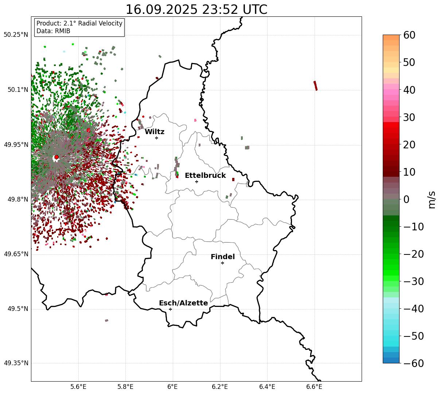This screenshot has width=440, height=394.
Task: Pick the pink swatch near 40 m/s
Action: 391,92
